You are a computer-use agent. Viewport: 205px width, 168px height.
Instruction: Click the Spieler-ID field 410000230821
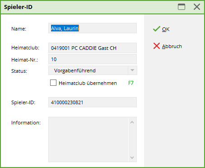pyautogui.click(x=93, y=102)
